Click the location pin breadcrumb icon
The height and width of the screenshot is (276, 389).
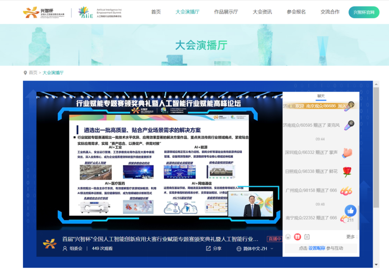pos(25,73)
